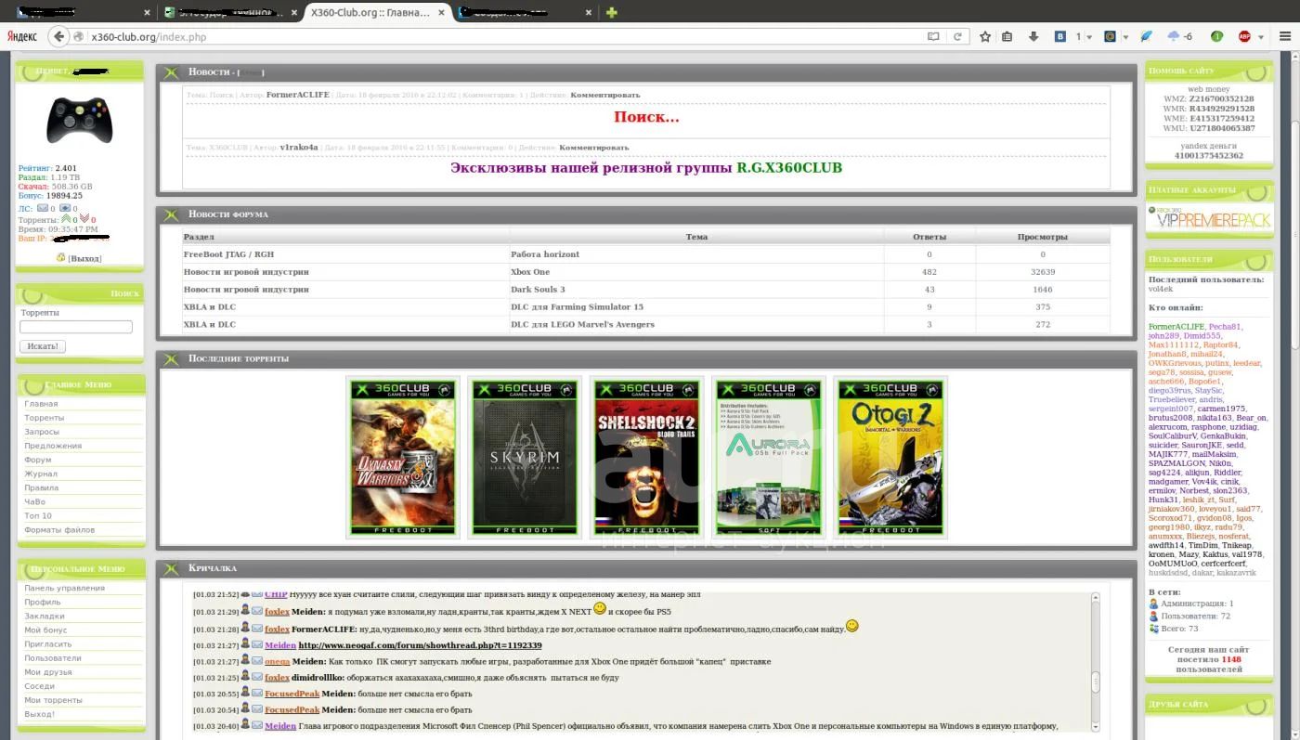Open Dynasty Warriors torrent cover
The height and width of the screenshot is (740, 1300).
402,457
